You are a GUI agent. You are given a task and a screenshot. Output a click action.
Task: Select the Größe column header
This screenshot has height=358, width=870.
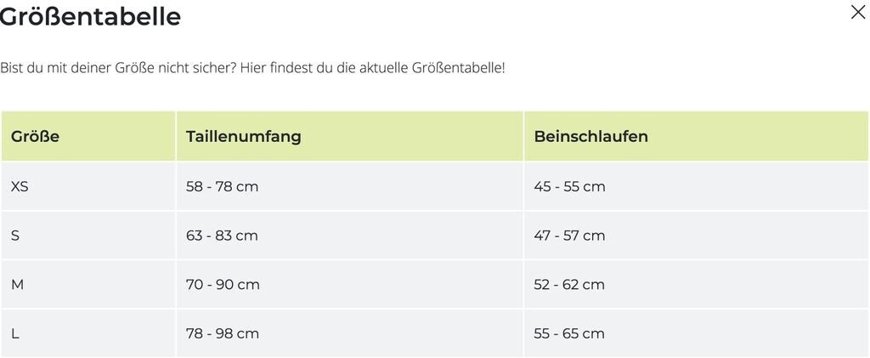point(36,136)
